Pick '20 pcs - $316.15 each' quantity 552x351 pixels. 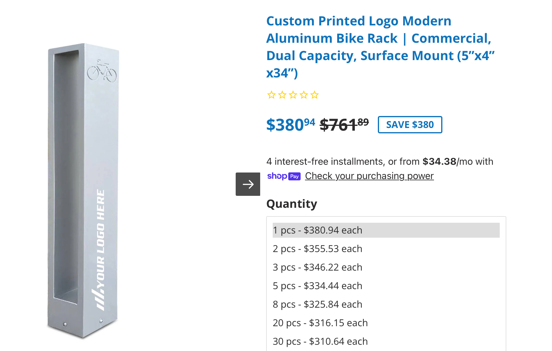pyautogui.click(x=320, y=323)
